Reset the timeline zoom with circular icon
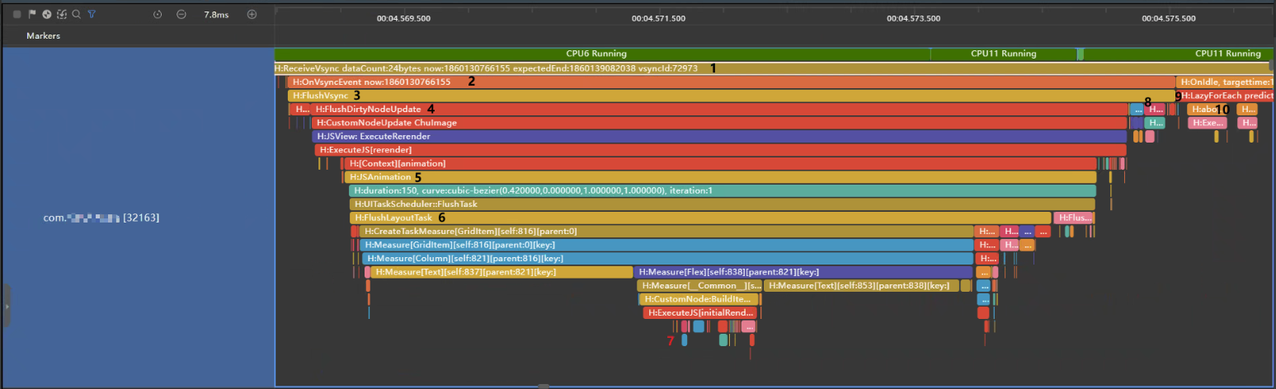This screenshot has height=389, width=1276. click(x=158, y=14)
